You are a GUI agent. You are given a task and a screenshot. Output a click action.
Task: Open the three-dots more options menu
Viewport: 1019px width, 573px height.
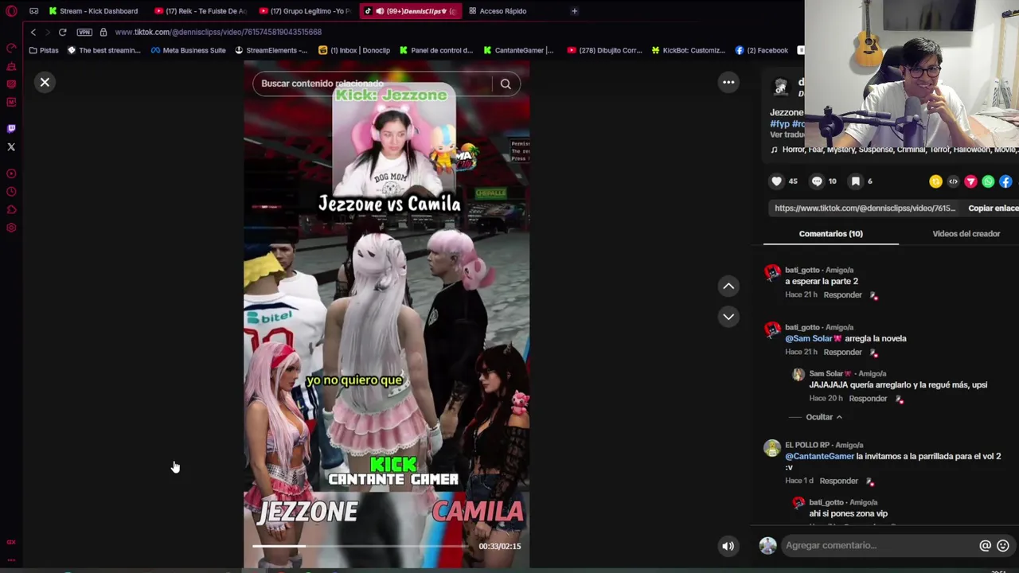(x=728, y=82)
